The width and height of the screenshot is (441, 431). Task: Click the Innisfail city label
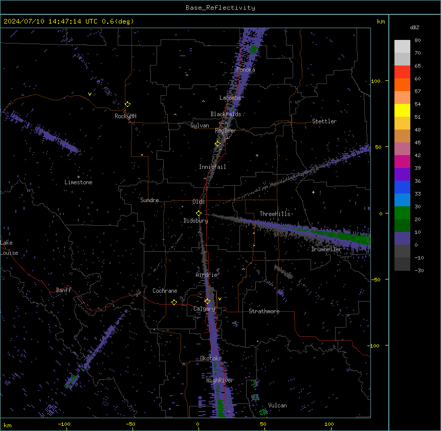[x=212, y=167]
